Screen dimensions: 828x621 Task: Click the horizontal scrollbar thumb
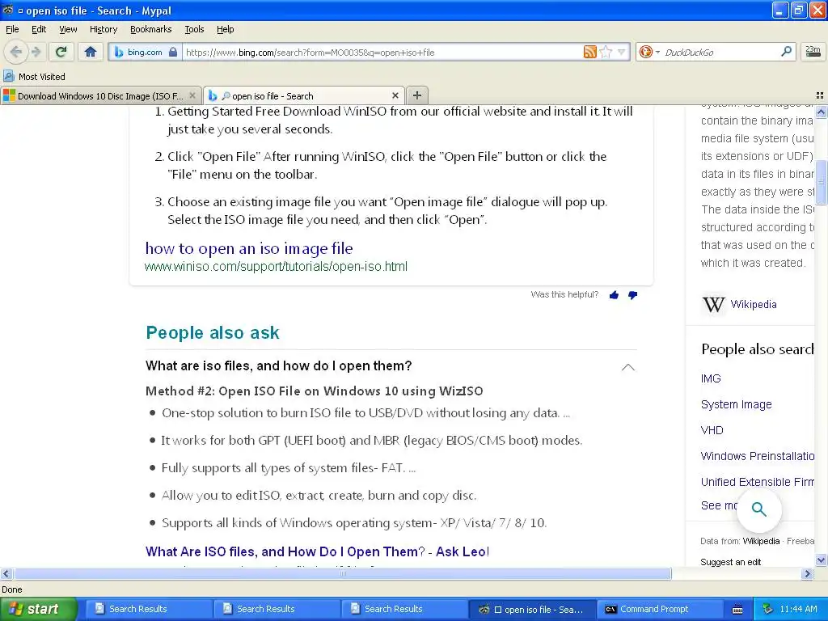(x=343, y=573)
